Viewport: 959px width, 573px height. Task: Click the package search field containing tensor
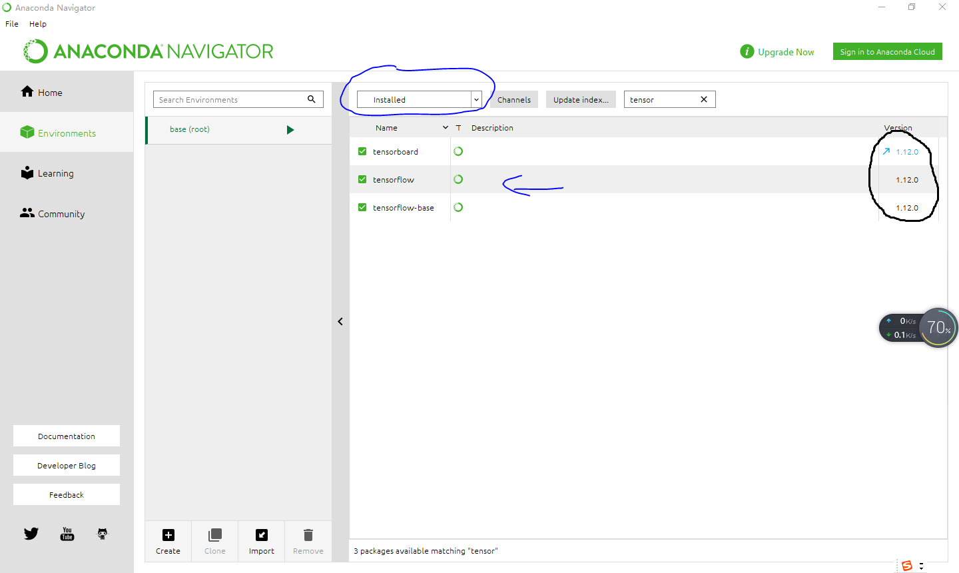(x=669, y=99)
